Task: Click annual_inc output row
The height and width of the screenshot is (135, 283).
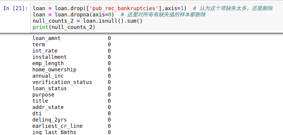Action: point(72,76)
